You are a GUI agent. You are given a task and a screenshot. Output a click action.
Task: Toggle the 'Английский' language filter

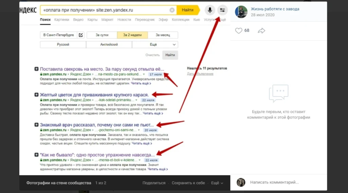pos(109,45)
